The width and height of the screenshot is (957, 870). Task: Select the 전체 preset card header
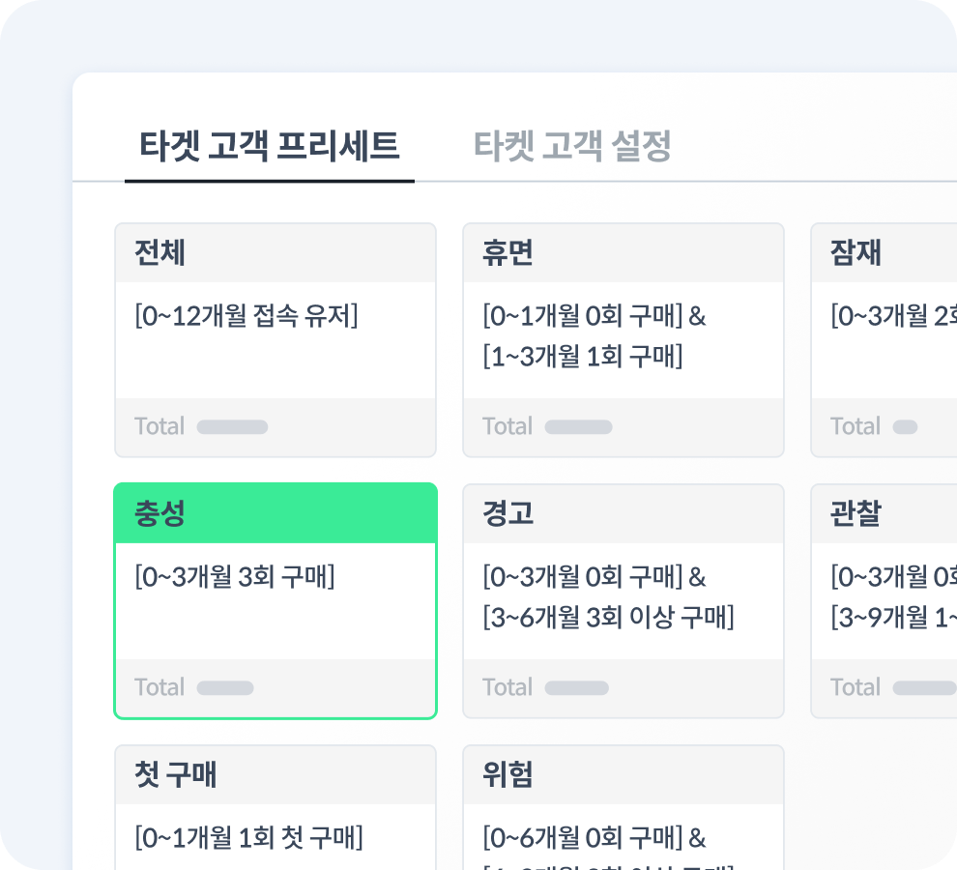pyautogui.click(x=275, y=252)
